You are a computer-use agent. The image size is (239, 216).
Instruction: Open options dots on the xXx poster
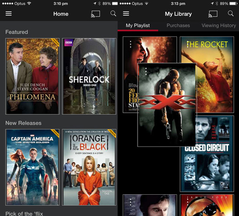click(x=146, y=71)
